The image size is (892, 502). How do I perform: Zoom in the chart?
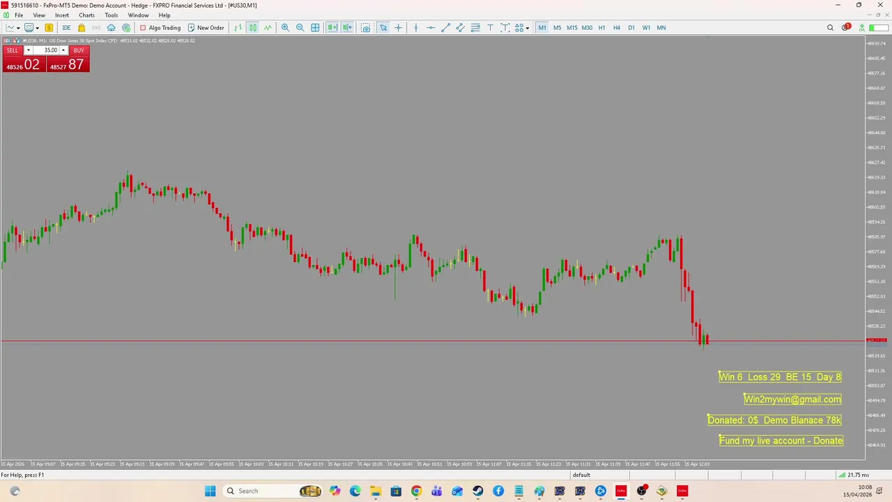click(285, 28)
